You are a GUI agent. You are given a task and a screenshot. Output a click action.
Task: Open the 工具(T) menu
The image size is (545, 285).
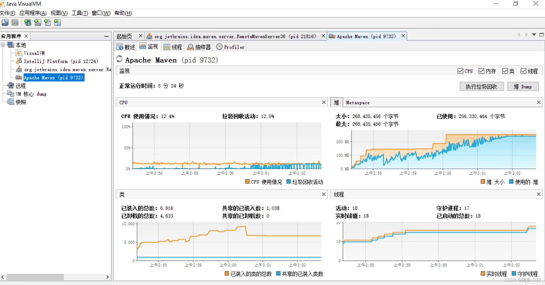click(80, 13)
